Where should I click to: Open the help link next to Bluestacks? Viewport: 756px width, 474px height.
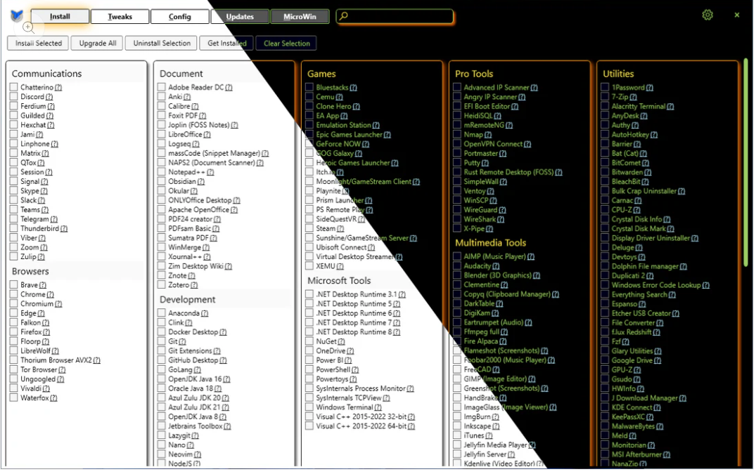(354, 88)
